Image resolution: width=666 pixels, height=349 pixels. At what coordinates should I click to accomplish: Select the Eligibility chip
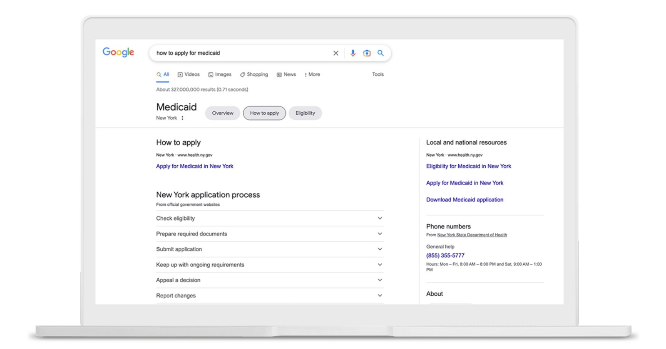click(x=305, y=113)
